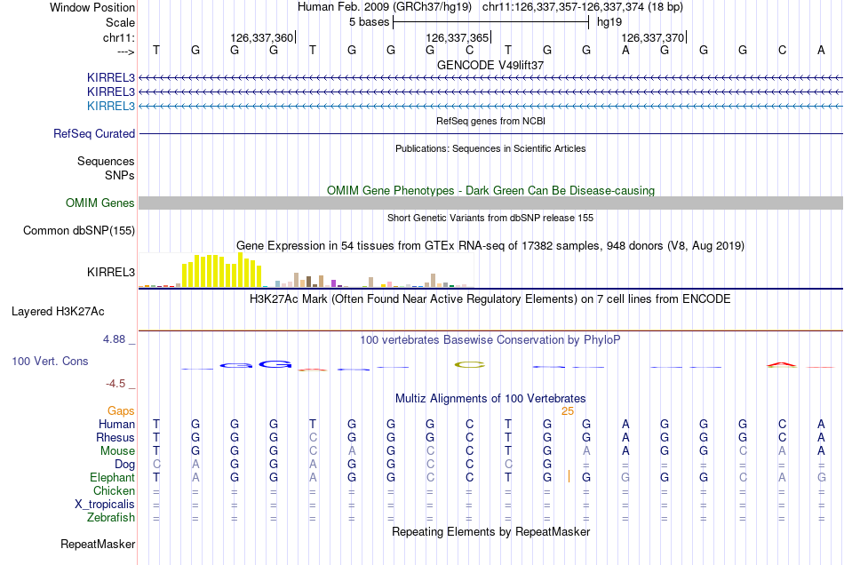This screenshot has width=844, height=565.
Task: Click the olive C letter in the PhyloP track
Action: tap(470, 365)
